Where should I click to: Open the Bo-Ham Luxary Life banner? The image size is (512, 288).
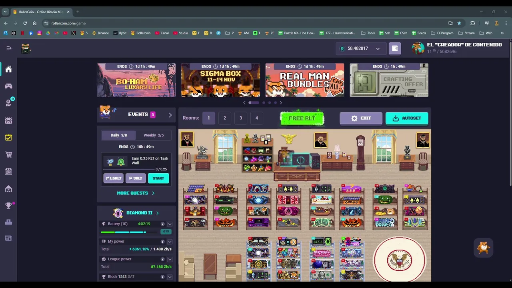click(x=136, y=80)
